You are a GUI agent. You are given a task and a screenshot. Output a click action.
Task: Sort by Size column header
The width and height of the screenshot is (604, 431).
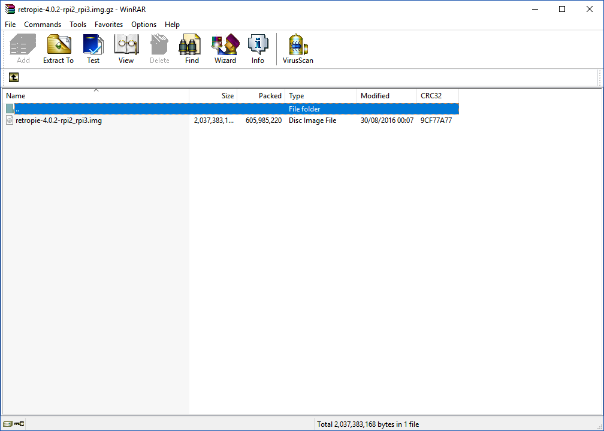tap(213, 95)
